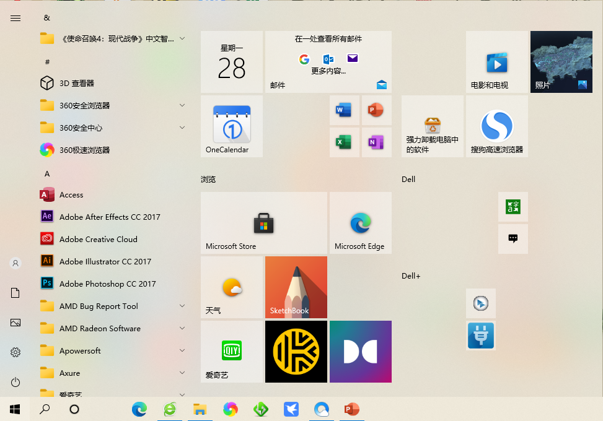Select the 浏览 group title
Image resolution: width=603 pixels, height=421 pixels.
(208, 180)
